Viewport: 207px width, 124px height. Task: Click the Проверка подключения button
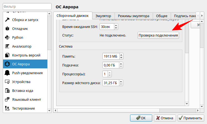158,35
